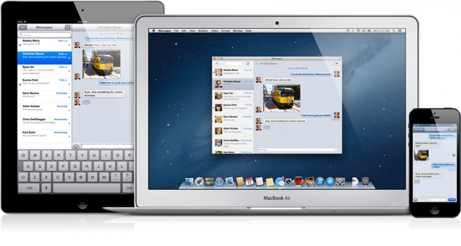Tap compose icon on iPad Messages
The height and width of the screenshot is (246, 461).
(x=68, y=27)
